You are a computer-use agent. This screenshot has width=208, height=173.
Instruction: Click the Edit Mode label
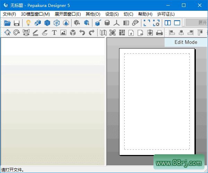coord(186,42)
